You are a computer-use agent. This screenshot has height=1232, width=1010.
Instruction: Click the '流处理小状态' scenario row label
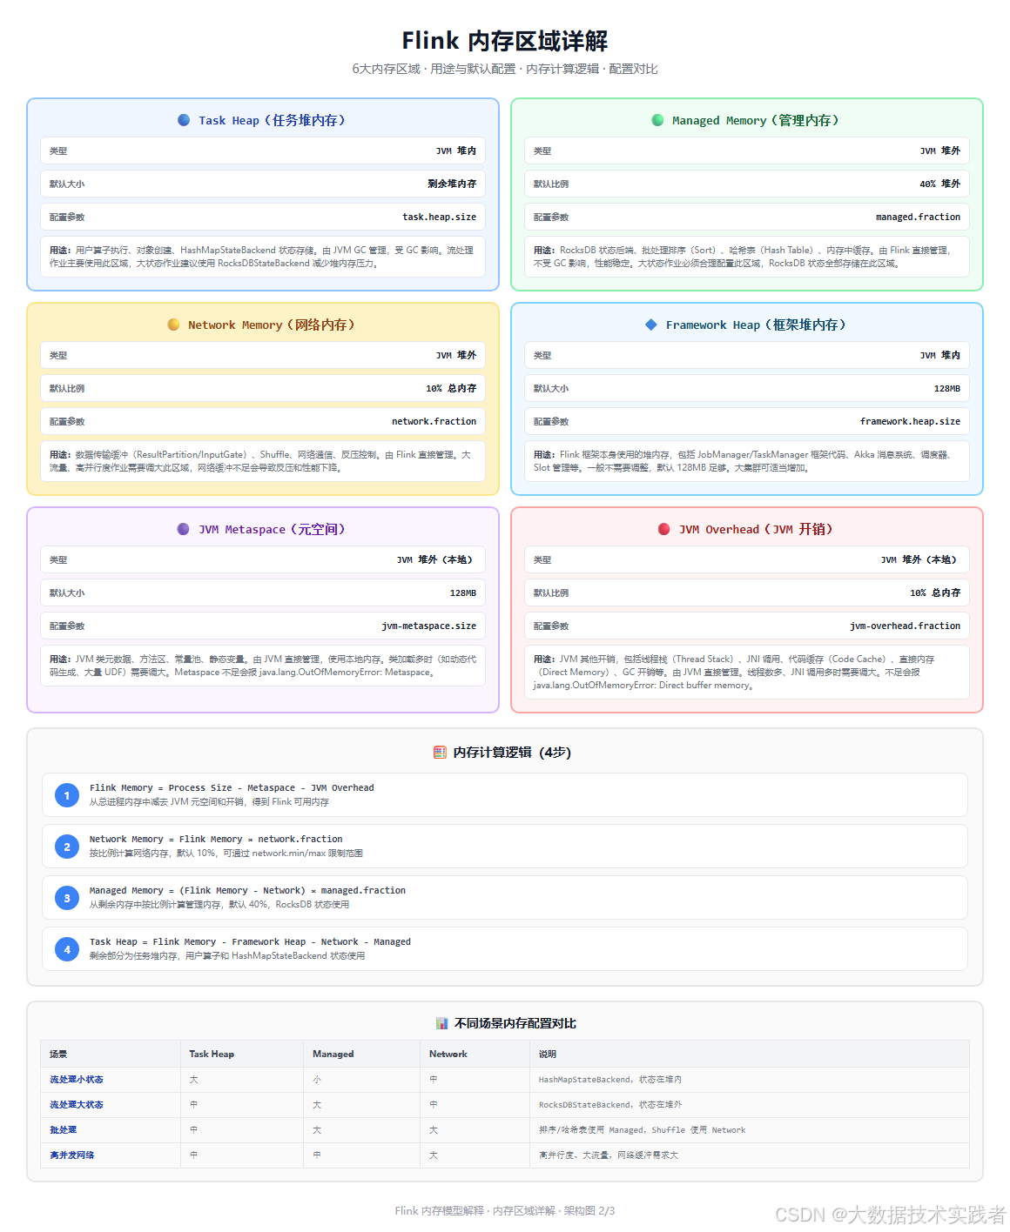(x=77, y=1080)
